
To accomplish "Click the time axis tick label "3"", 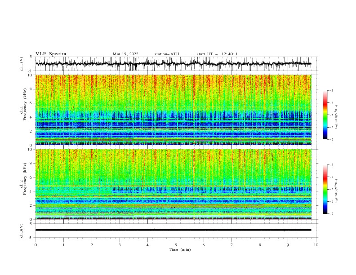I will 120,245.
